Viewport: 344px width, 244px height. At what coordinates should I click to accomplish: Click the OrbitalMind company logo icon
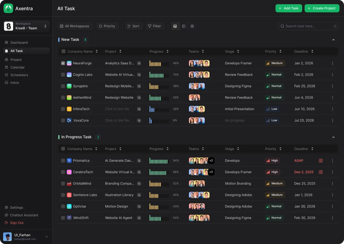[x=69, y=184]
